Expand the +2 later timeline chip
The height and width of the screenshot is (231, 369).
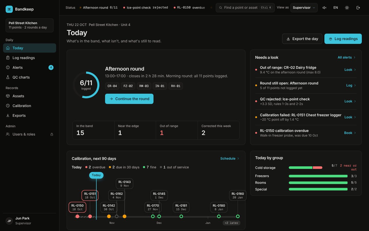(x=232, y=223)
